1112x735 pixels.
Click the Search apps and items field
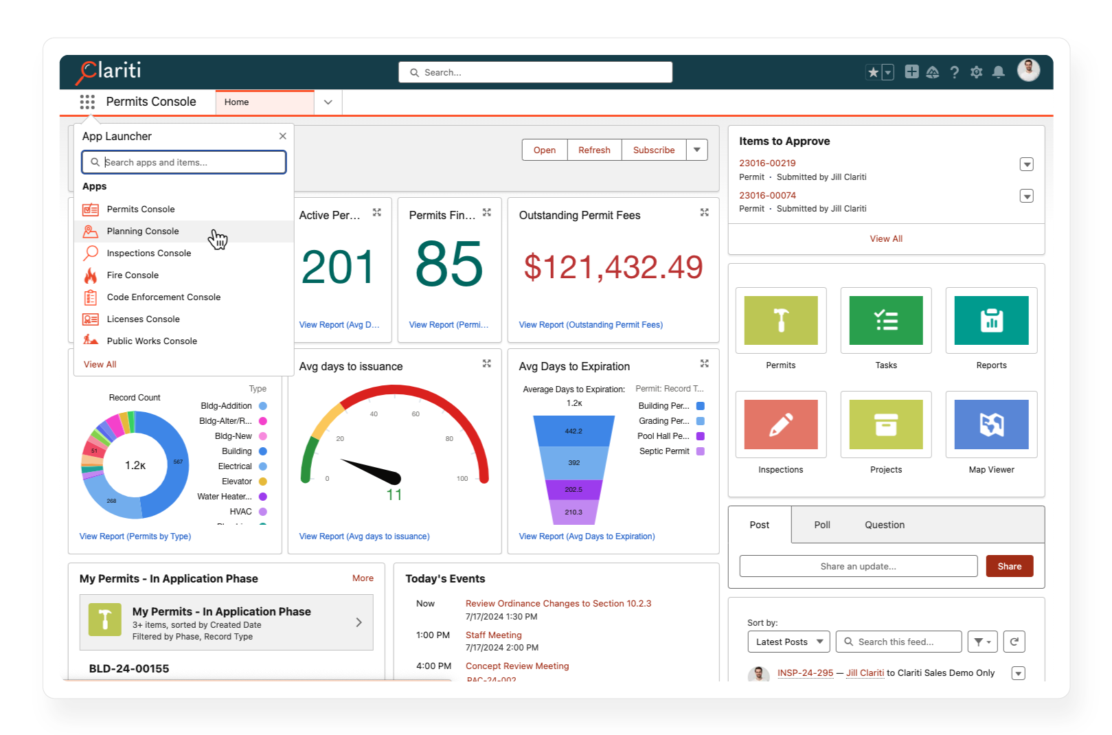click(184, 162)
